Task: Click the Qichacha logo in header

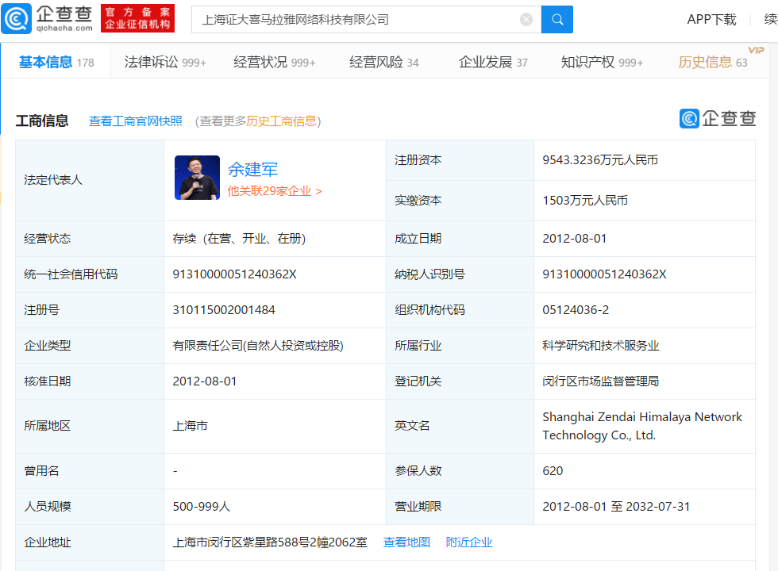Action: click(48, 18)
